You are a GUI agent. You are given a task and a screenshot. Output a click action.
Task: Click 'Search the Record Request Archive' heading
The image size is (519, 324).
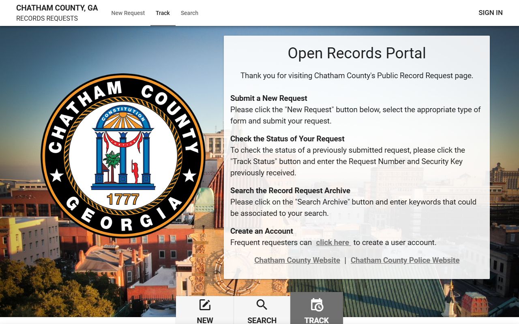coord(290,191)
